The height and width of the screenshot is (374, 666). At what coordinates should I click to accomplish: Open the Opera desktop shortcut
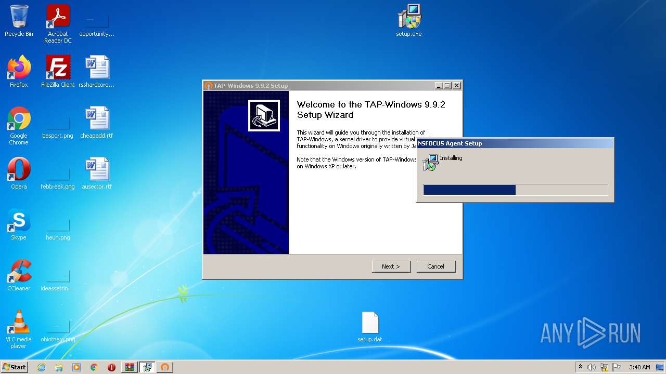19,173
